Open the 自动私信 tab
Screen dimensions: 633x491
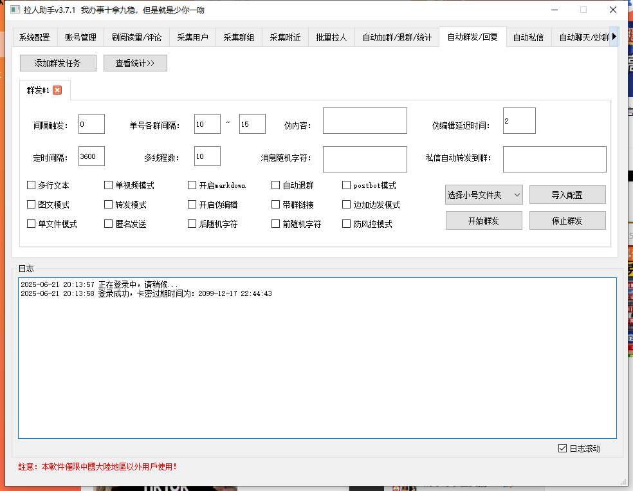pos(528,37)
